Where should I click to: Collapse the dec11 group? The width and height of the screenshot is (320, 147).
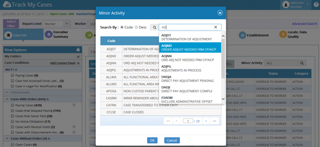click(16, 70)
